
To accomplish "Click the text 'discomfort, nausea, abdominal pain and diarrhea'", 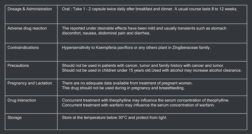I will point(106,33).
